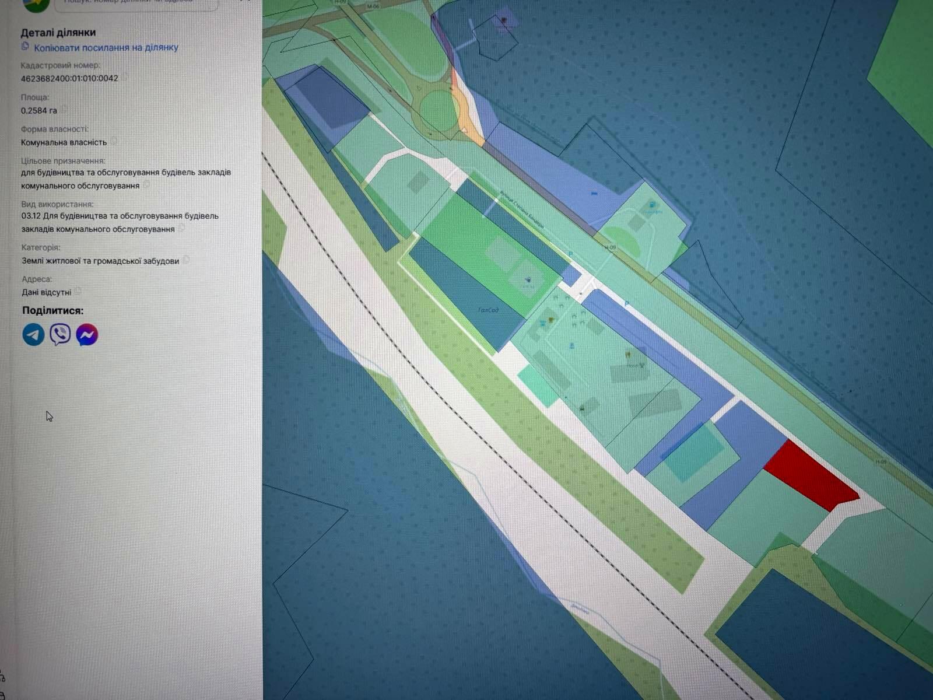Viewport: 933px width, 700px height.
Task: Copy the Землі житлової та громадської забудови category
Action: coord(186,260)
